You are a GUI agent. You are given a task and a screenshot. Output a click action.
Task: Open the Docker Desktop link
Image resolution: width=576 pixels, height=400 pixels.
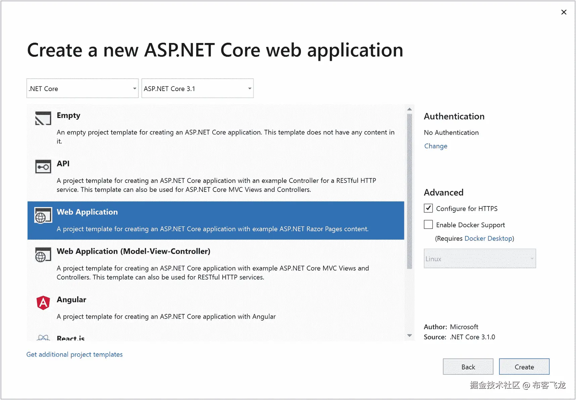(x=488, y=239)
